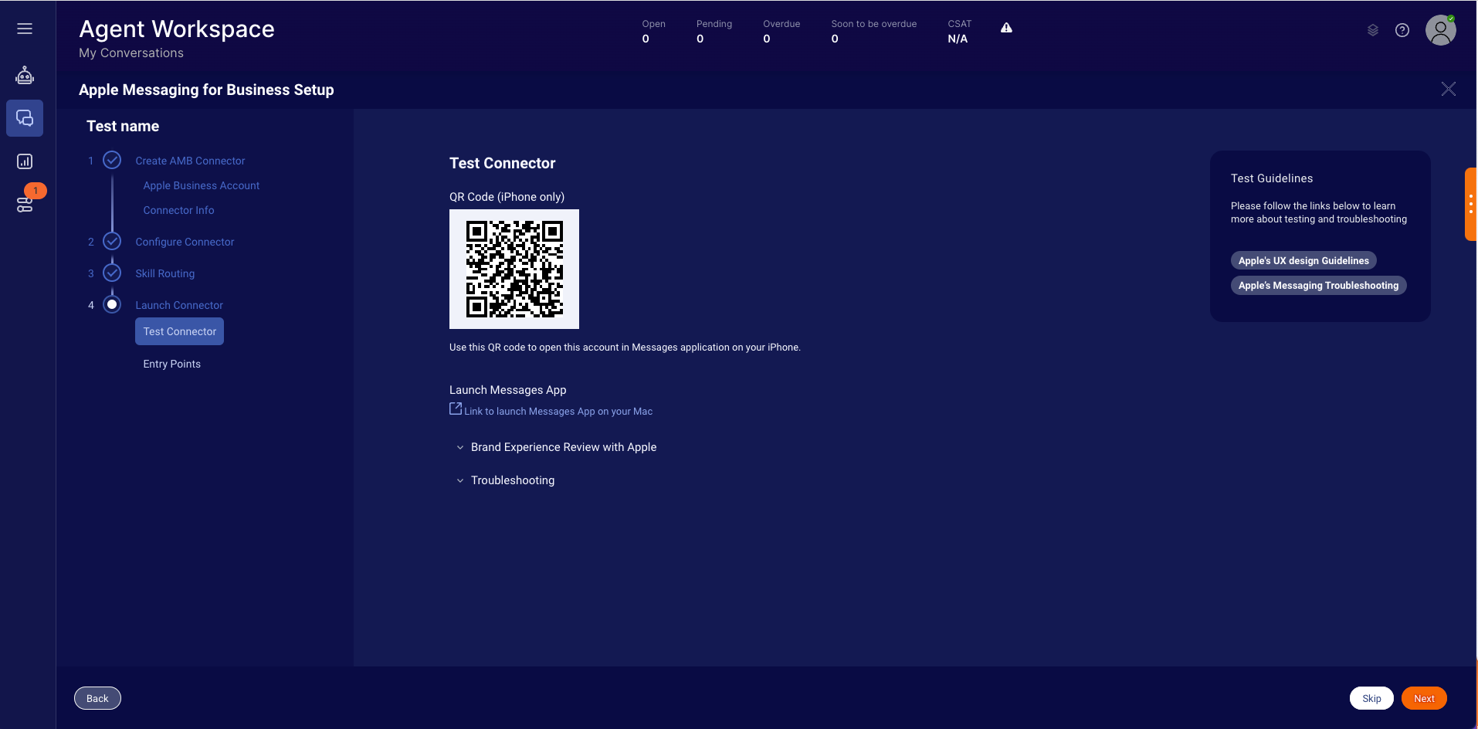Image resolution: width=1478 pixels, height=729 pixels.
Task: Click the CSAT warning triangle icon
Action: click(1006, 28)
